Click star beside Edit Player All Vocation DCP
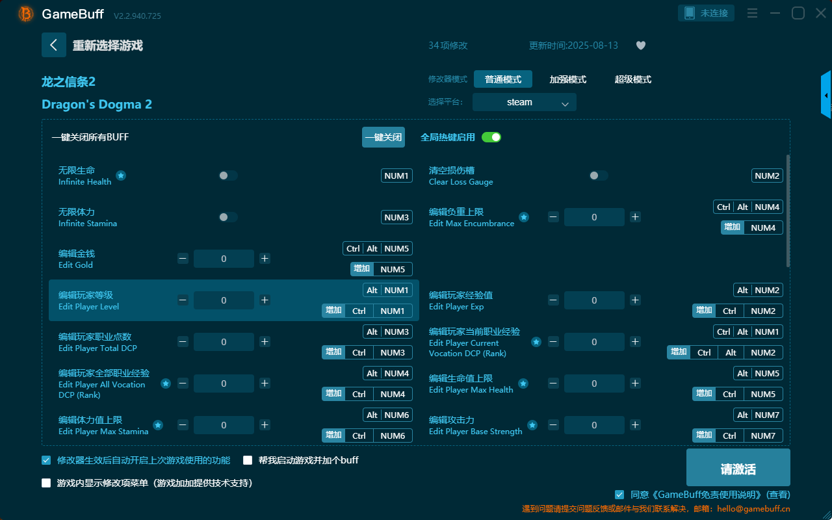Viewport: 832px width, 520px height. coord(166,383)
